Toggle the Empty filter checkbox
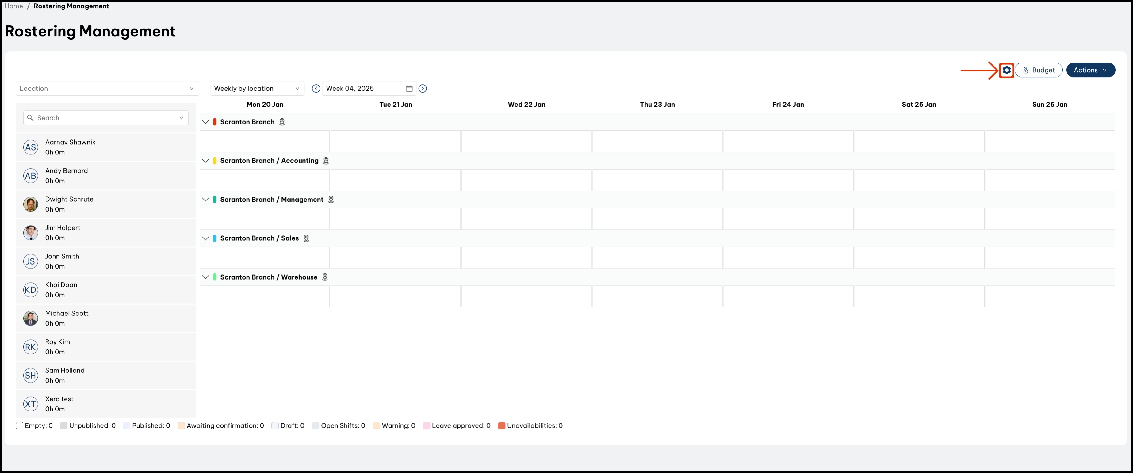Image resolution: width=1133 pixels, height=473 pixels. [20, 426]
